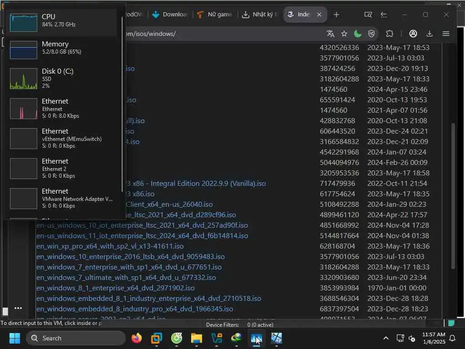Close the active 'Inde' tab
465x349 pixels.
pyautogui.click(x=319, y=15)
